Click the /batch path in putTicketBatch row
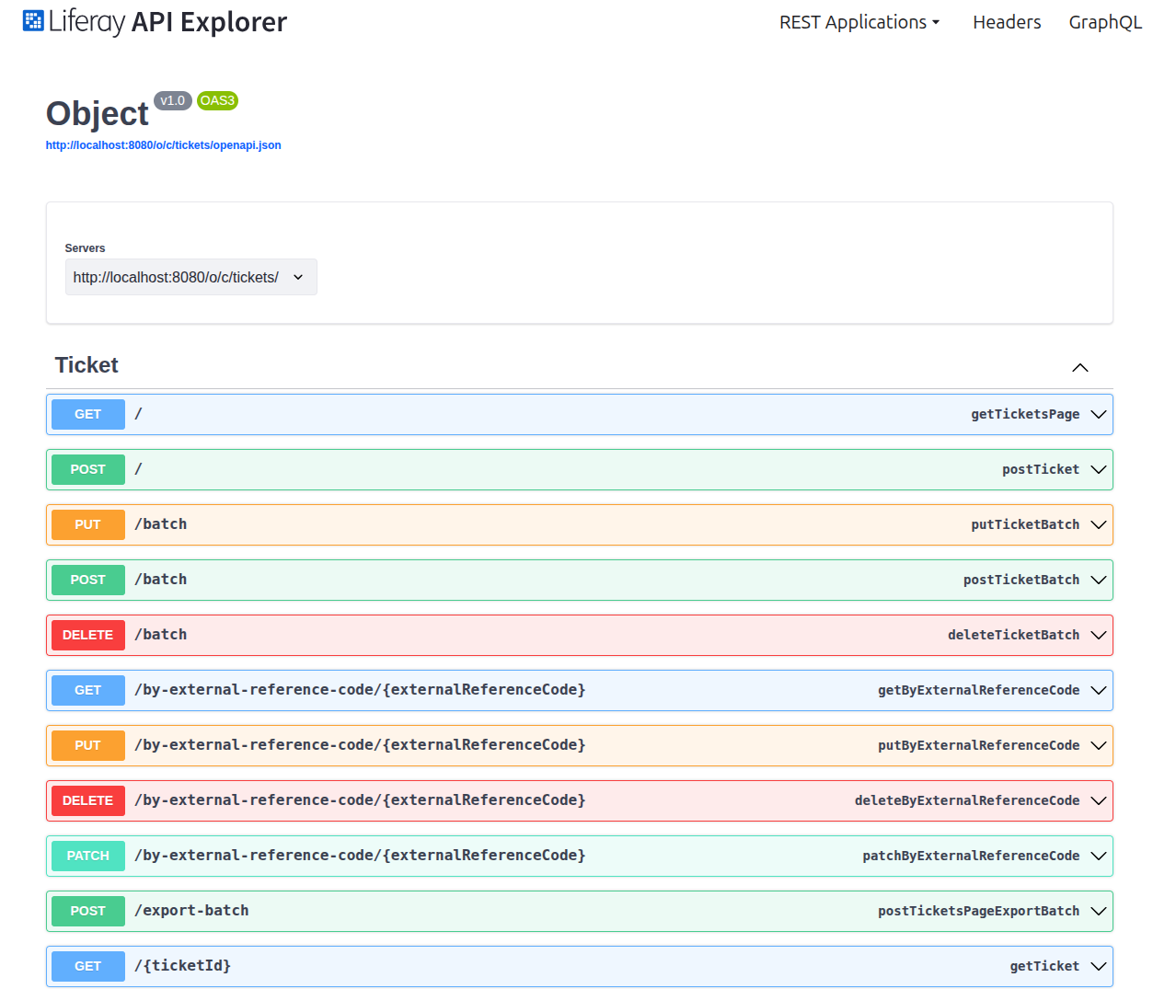Image resolution: width=1176 pixels, height=989 pixels. pyautogui.click(x=161, y=524)
